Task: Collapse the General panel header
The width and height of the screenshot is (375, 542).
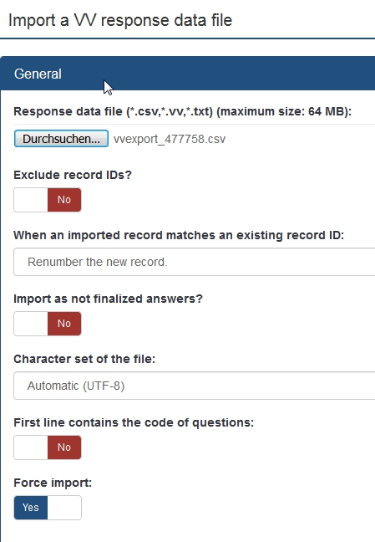Action: click(187, 74)
